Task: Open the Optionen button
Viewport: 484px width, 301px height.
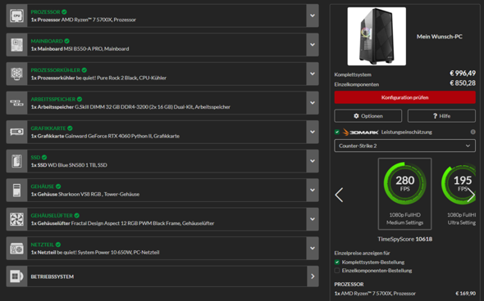Action: point(368,116)
